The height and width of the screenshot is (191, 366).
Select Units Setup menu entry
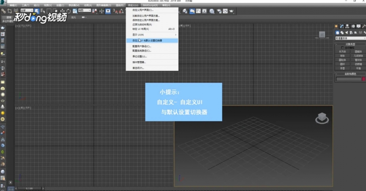tap(152, 56)
